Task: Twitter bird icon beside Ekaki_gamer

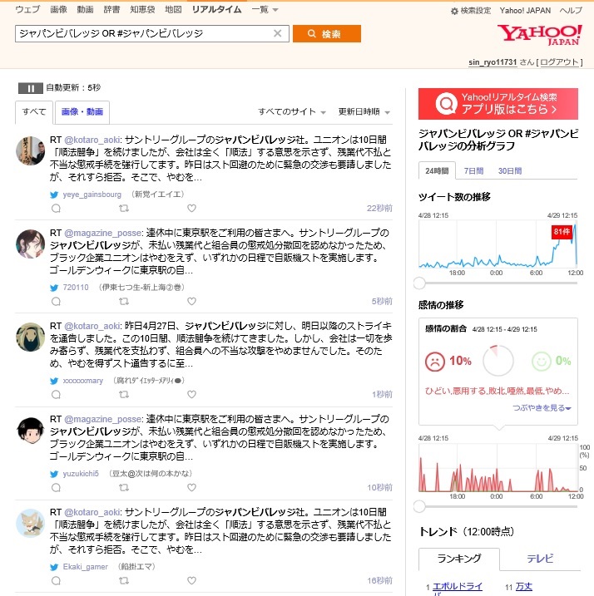Action: (54, 568)
